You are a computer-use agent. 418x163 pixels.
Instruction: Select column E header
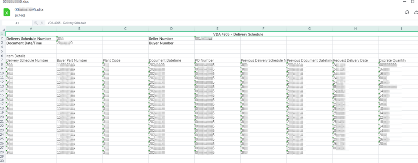(217, 29)
